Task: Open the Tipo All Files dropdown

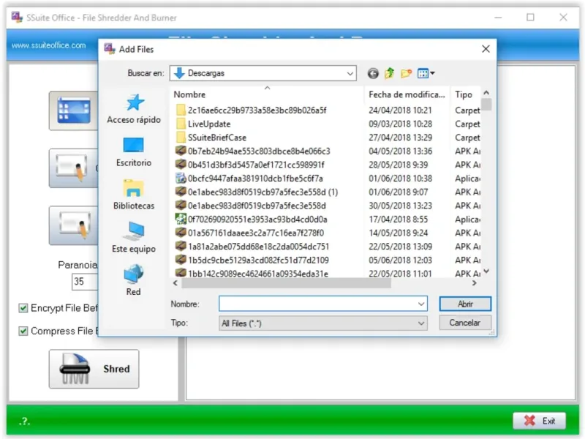Action: [x=323, y=323]
